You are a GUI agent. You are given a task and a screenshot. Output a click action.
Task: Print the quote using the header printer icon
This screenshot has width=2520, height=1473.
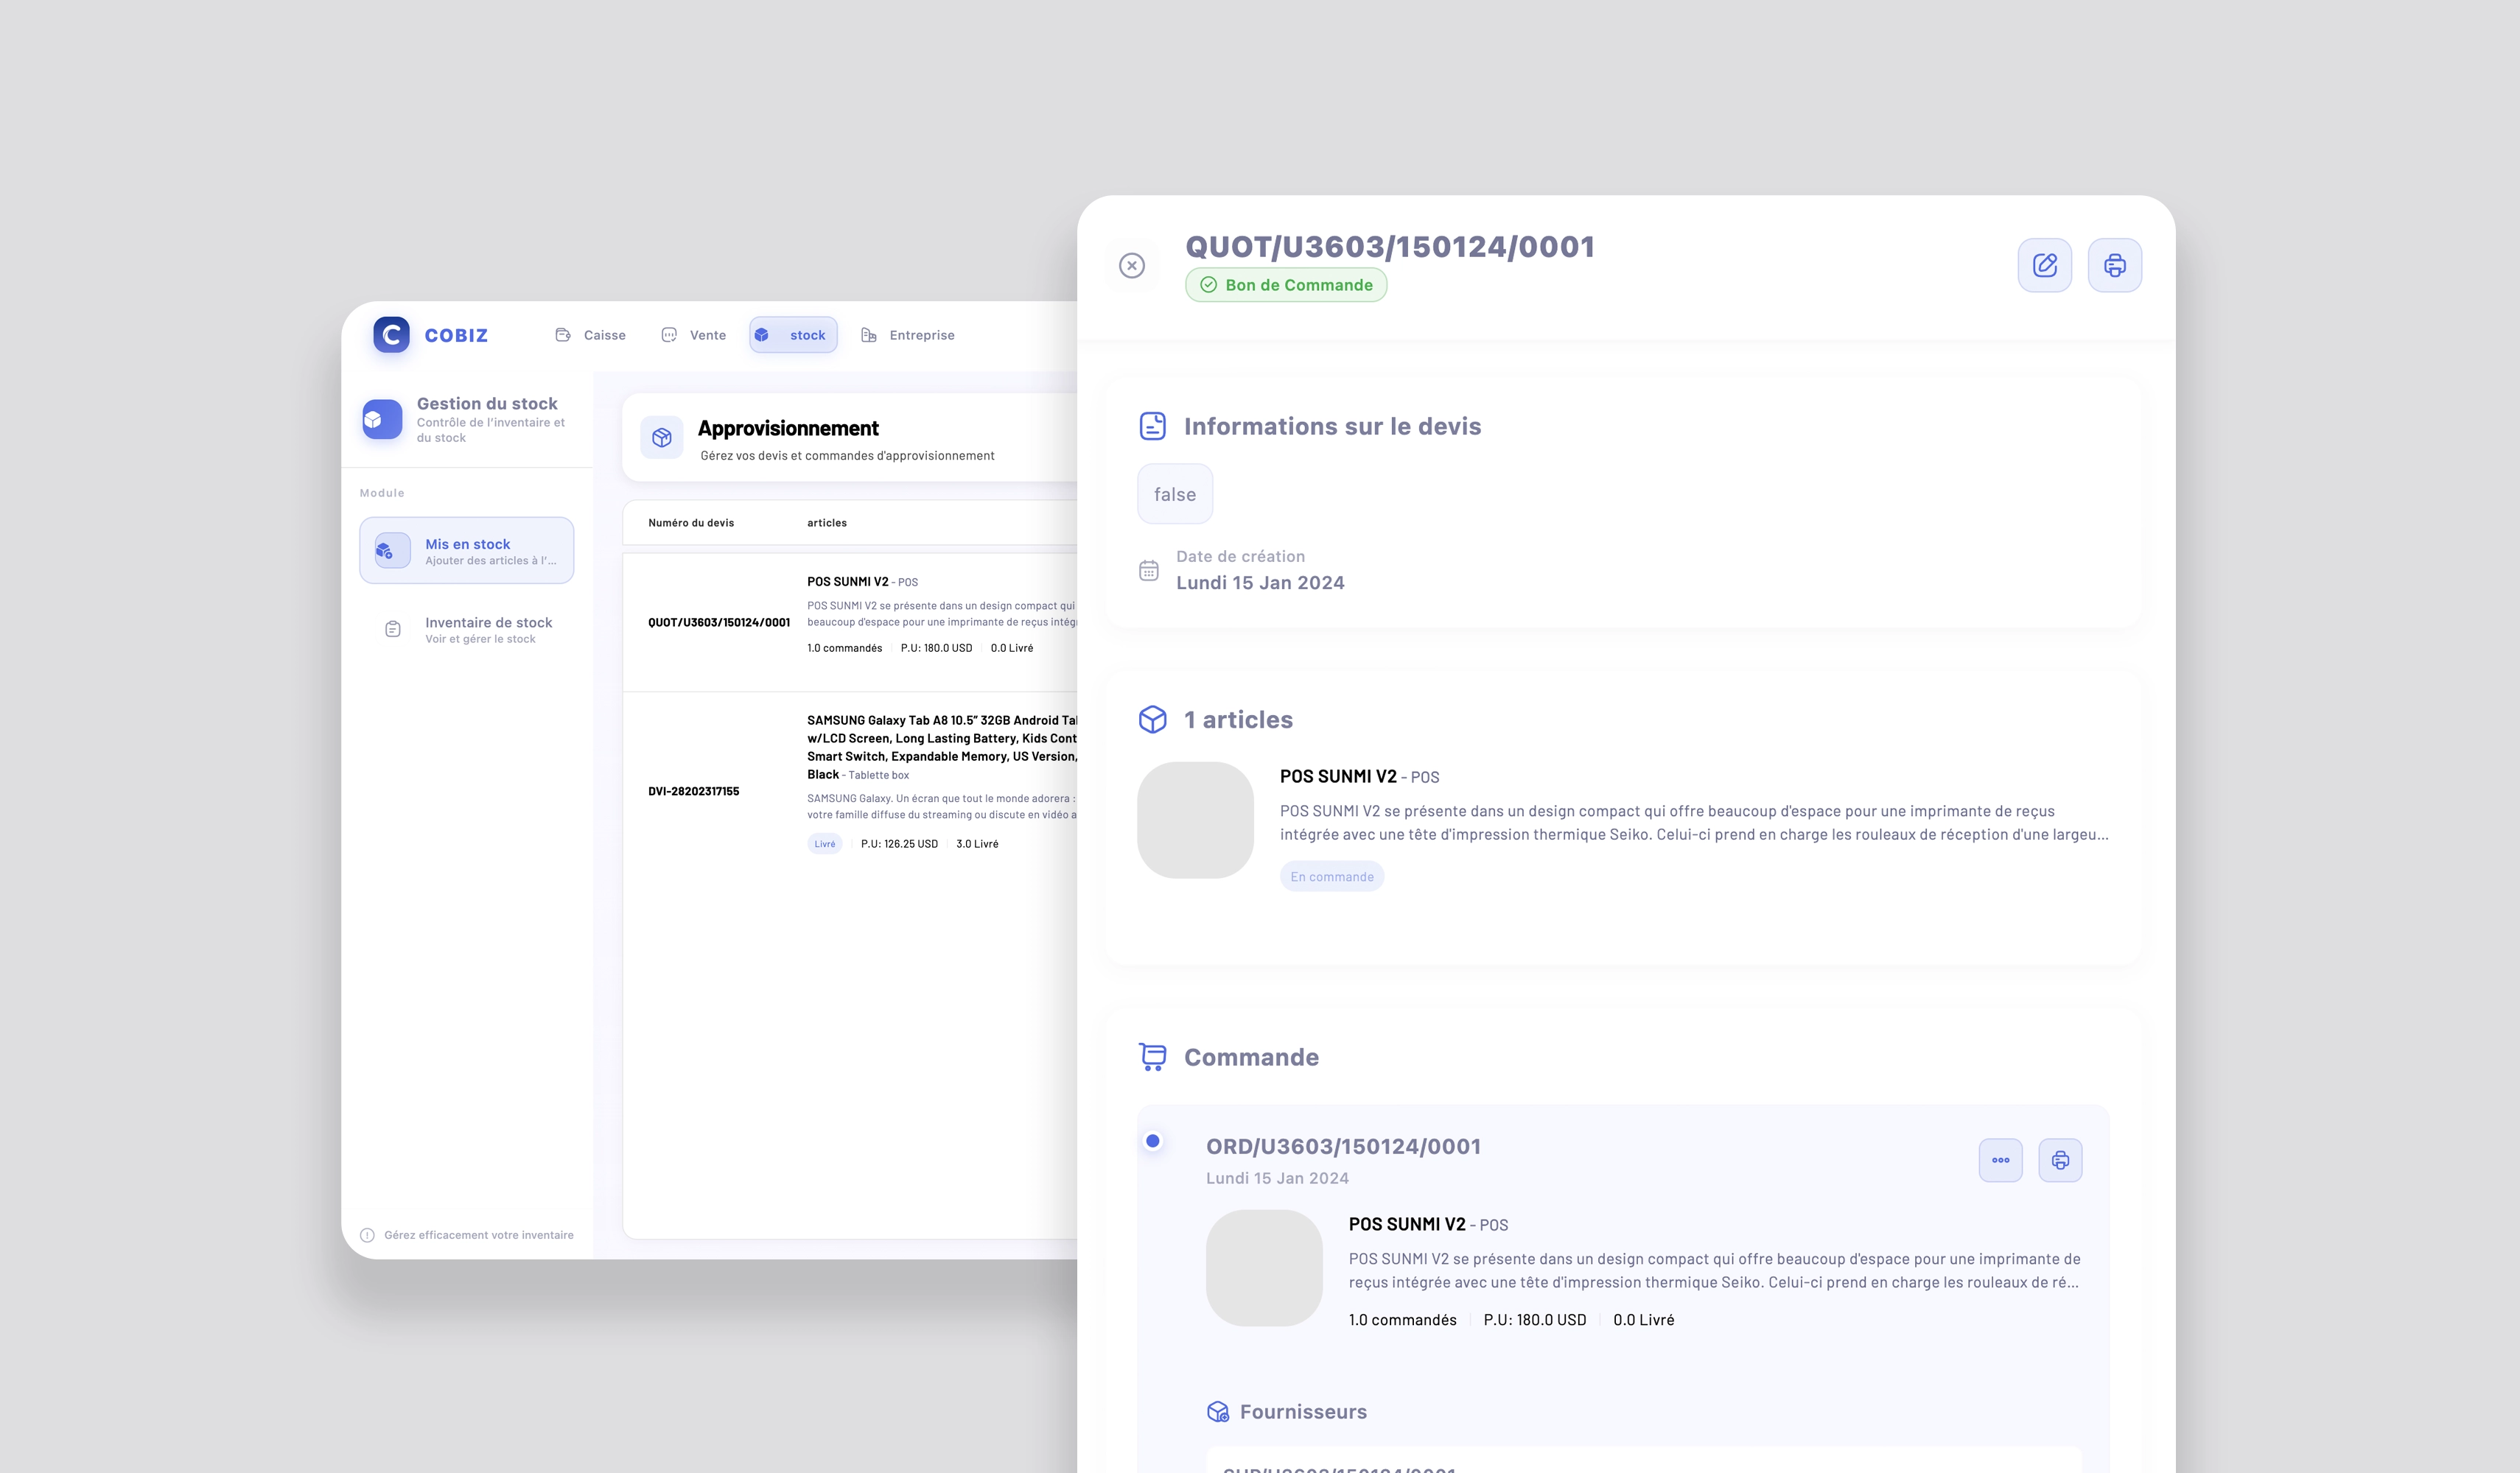pos(2115,265)
